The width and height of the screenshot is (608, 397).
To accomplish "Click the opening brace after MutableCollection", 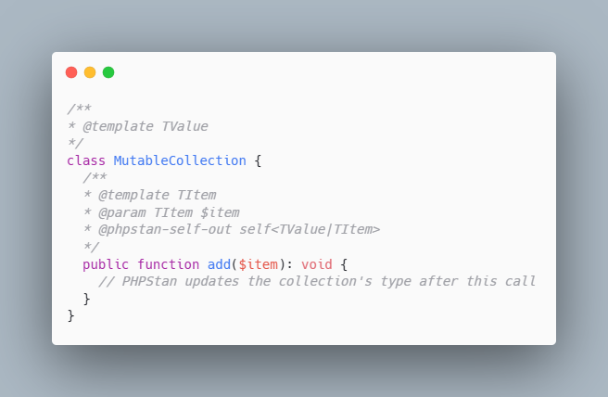I will (x=258, y=160).
